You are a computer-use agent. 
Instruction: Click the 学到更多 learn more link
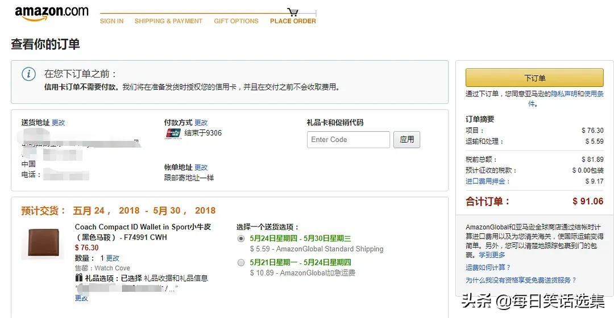tap(492, 255)
